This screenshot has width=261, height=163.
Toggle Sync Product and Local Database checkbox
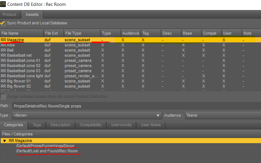click(x=3, y=23)
